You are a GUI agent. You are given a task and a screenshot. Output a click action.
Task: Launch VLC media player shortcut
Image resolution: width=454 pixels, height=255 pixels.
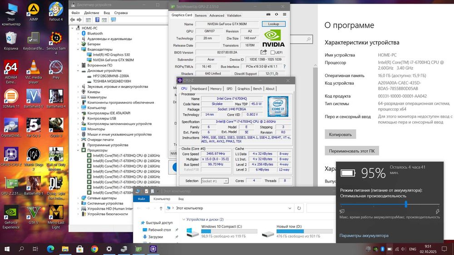(34, 72)
